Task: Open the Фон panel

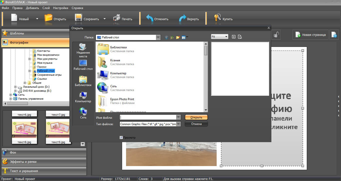Action: point(44,152)
